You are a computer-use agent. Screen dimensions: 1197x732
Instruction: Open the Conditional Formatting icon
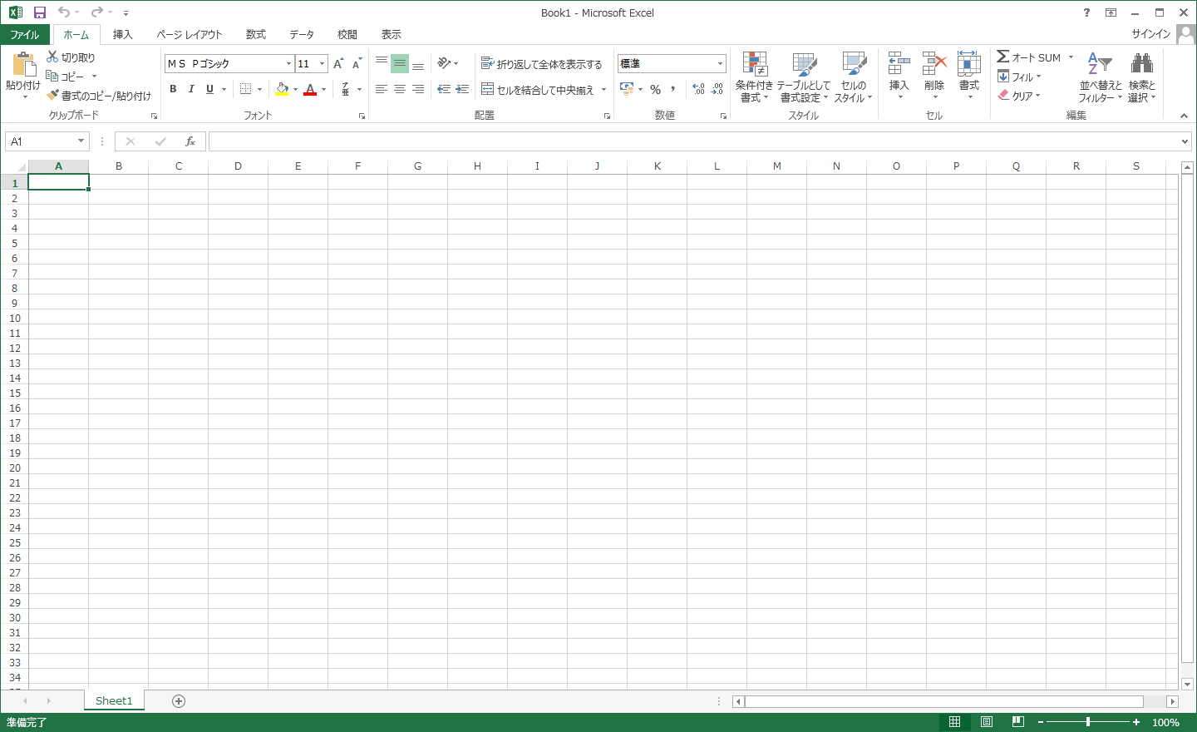pyautogui.click(x=755, y=64)
